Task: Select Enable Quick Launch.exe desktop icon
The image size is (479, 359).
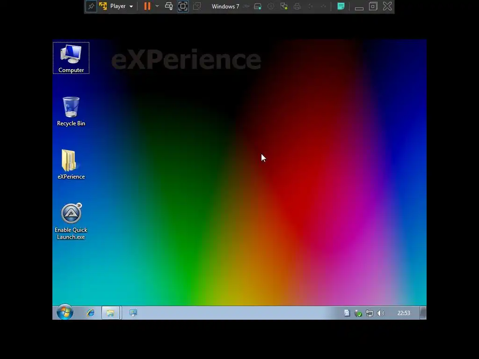Action: tap(71, 221)
